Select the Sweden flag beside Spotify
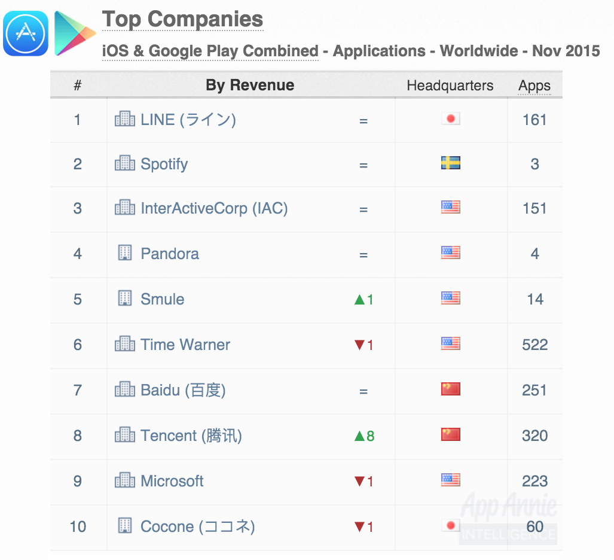 (x=450, y=163)
